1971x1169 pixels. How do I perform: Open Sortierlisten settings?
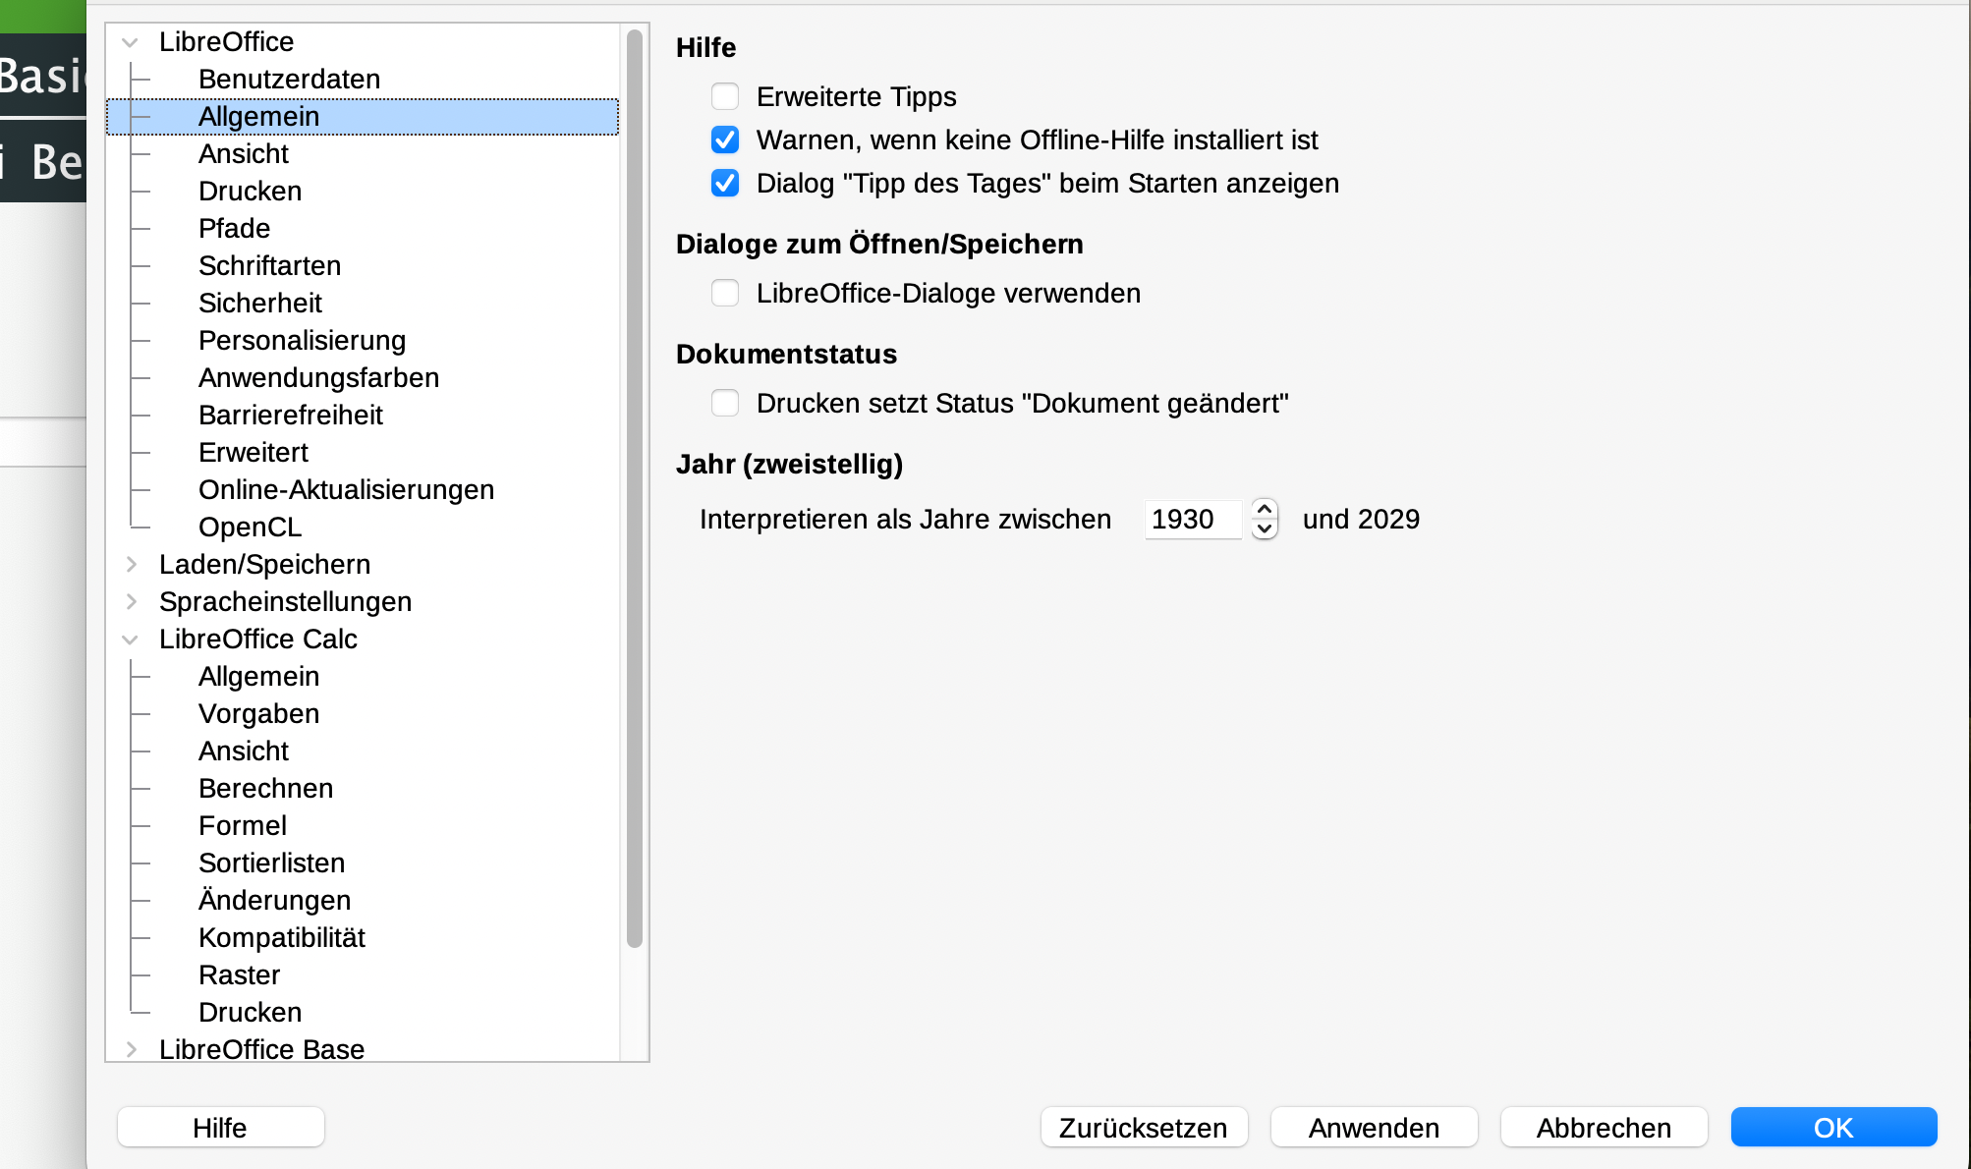coord(271,863)
